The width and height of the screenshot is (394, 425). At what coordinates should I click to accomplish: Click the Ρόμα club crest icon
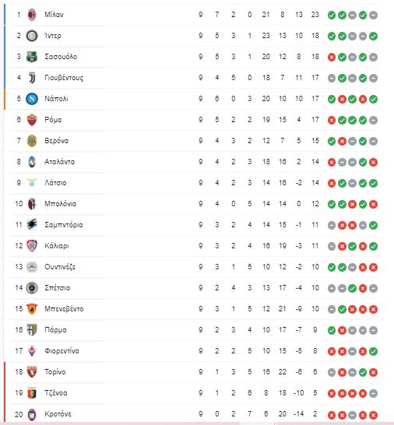point(32,120)
